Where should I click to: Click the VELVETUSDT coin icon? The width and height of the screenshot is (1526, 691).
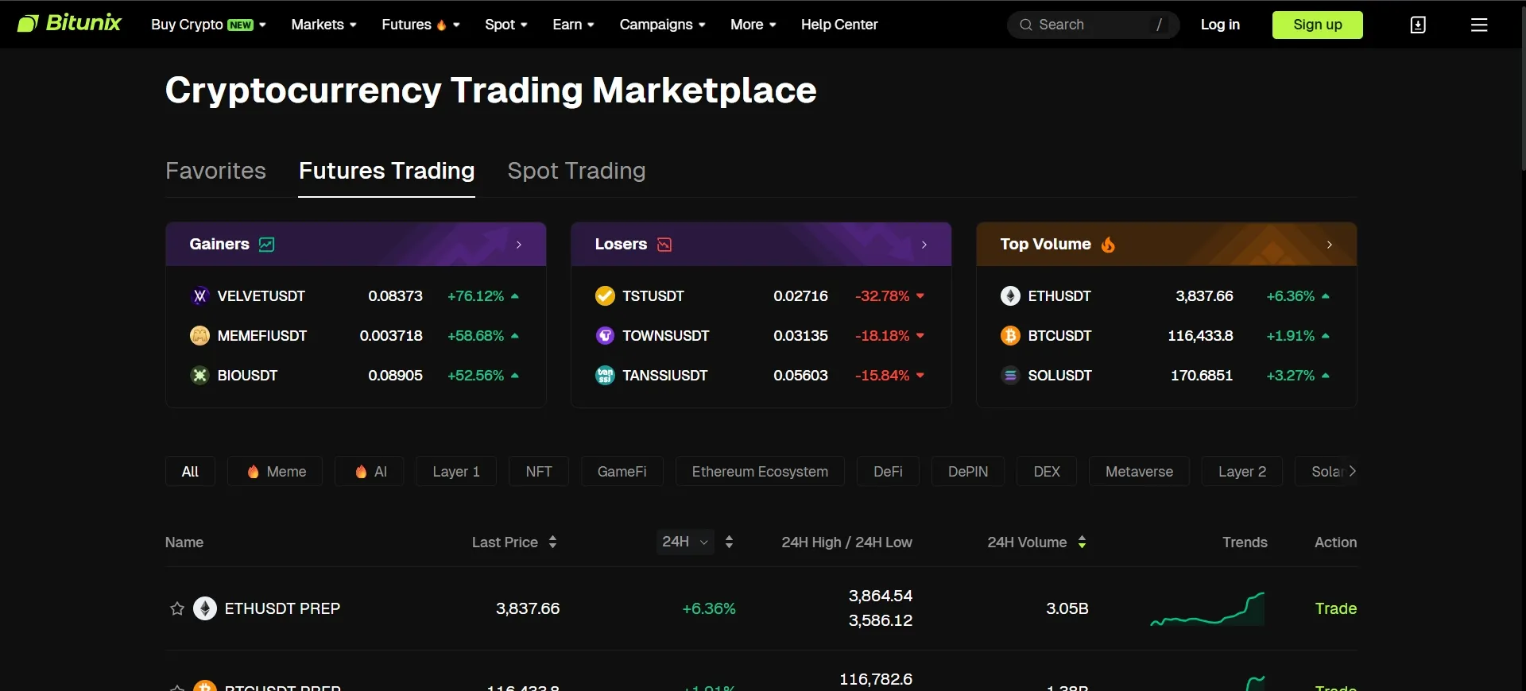[199, 296]
